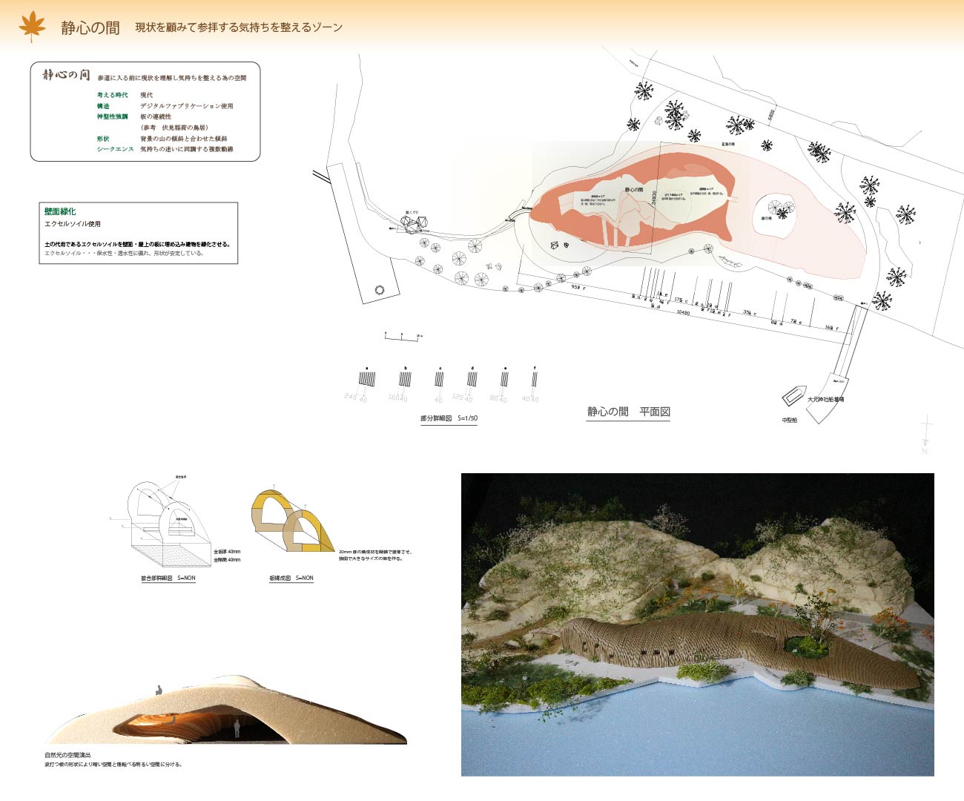Click the physical model photograph
The height and width of the screenshot is (801, 964).
point(697,624)
